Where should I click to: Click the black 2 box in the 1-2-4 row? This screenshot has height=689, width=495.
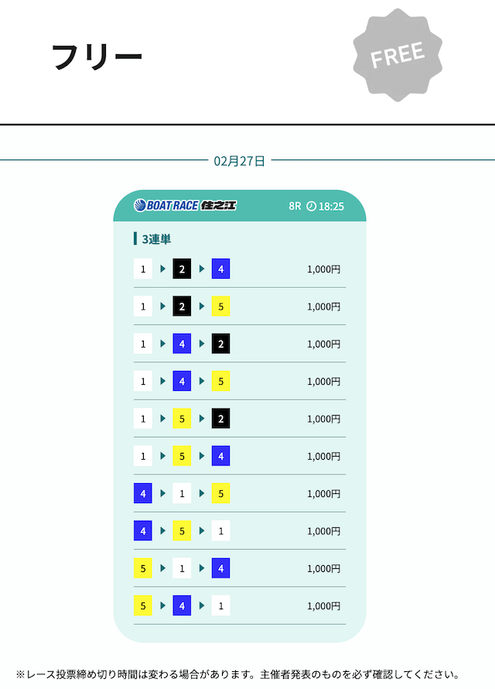(x=182, y=269)
